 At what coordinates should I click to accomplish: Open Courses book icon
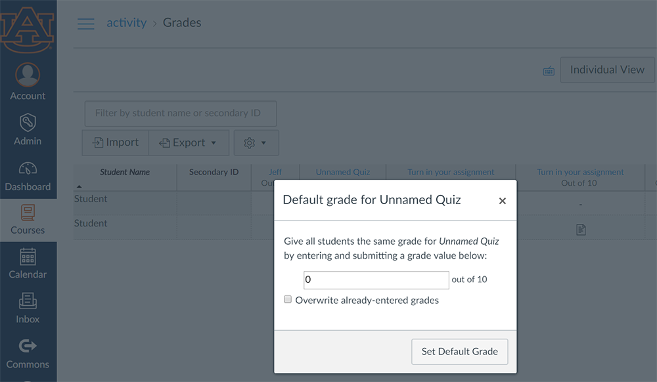point(28,213)
